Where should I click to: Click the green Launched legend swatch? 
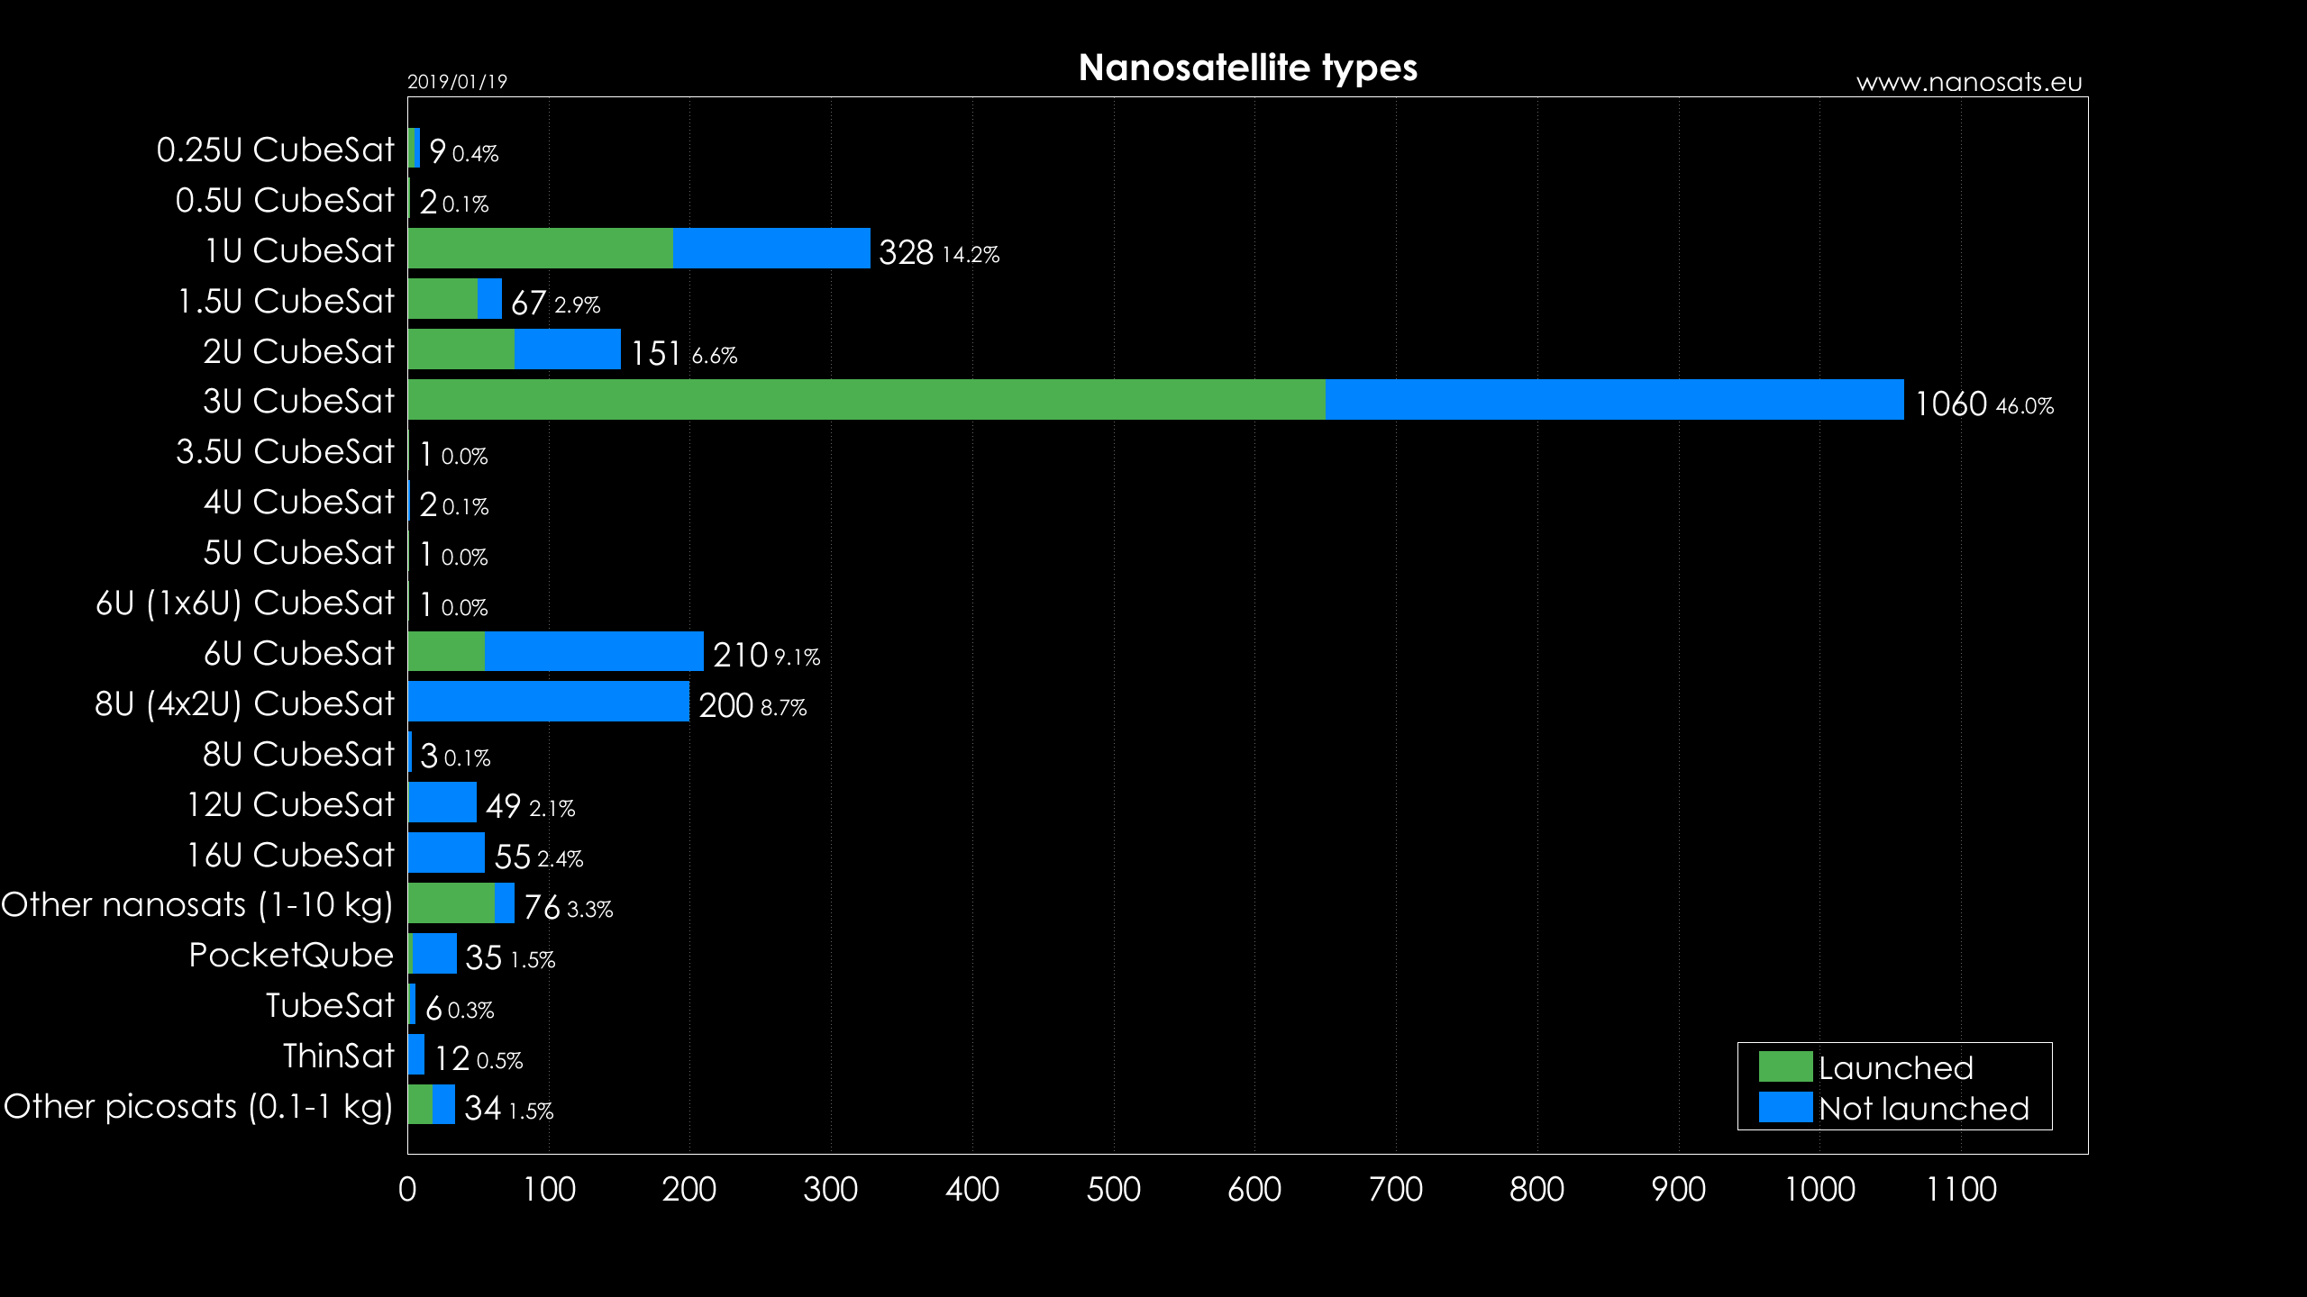tap(1784, 1066)
